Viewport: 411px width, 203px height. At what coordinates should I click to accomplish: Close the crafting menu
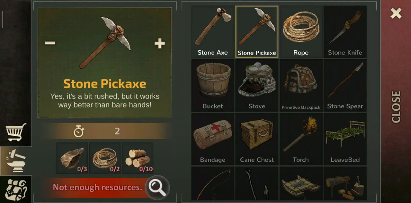(x=396, y=13)
